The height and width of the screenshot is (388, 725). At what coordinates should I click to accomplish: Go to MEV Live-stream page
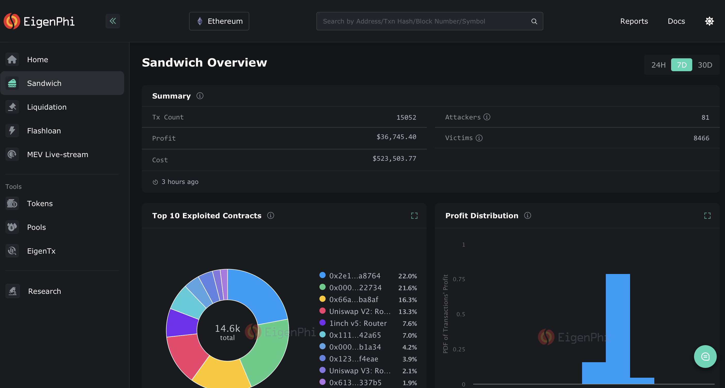pyautogui.click(x=58, y=155)
